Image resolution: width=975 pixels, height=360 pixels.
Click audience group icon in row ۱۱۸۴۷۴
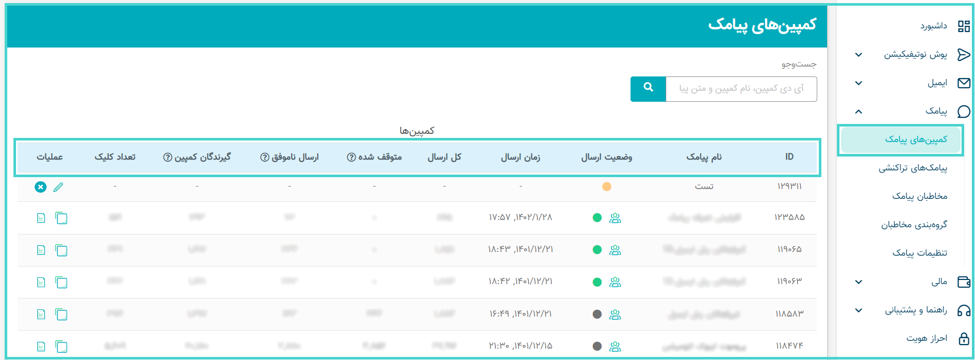click(x=615, y=347)
